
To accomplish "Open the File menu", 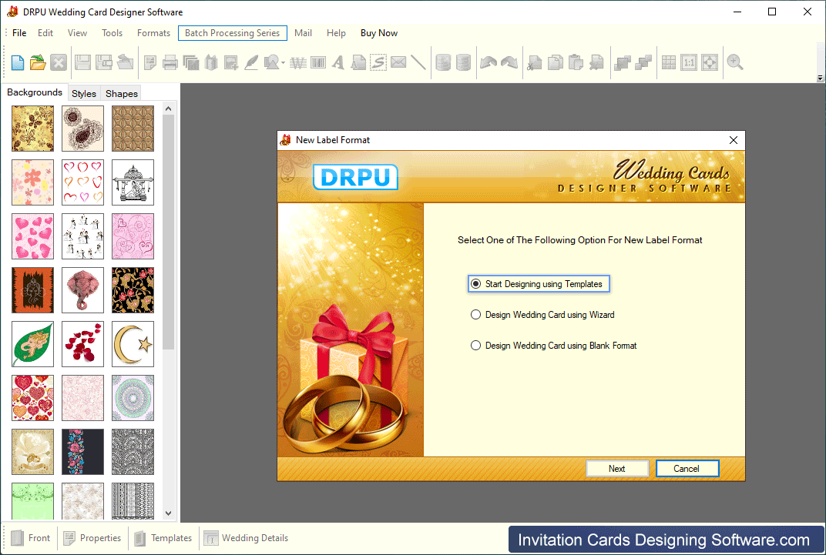I will (19, 33).
